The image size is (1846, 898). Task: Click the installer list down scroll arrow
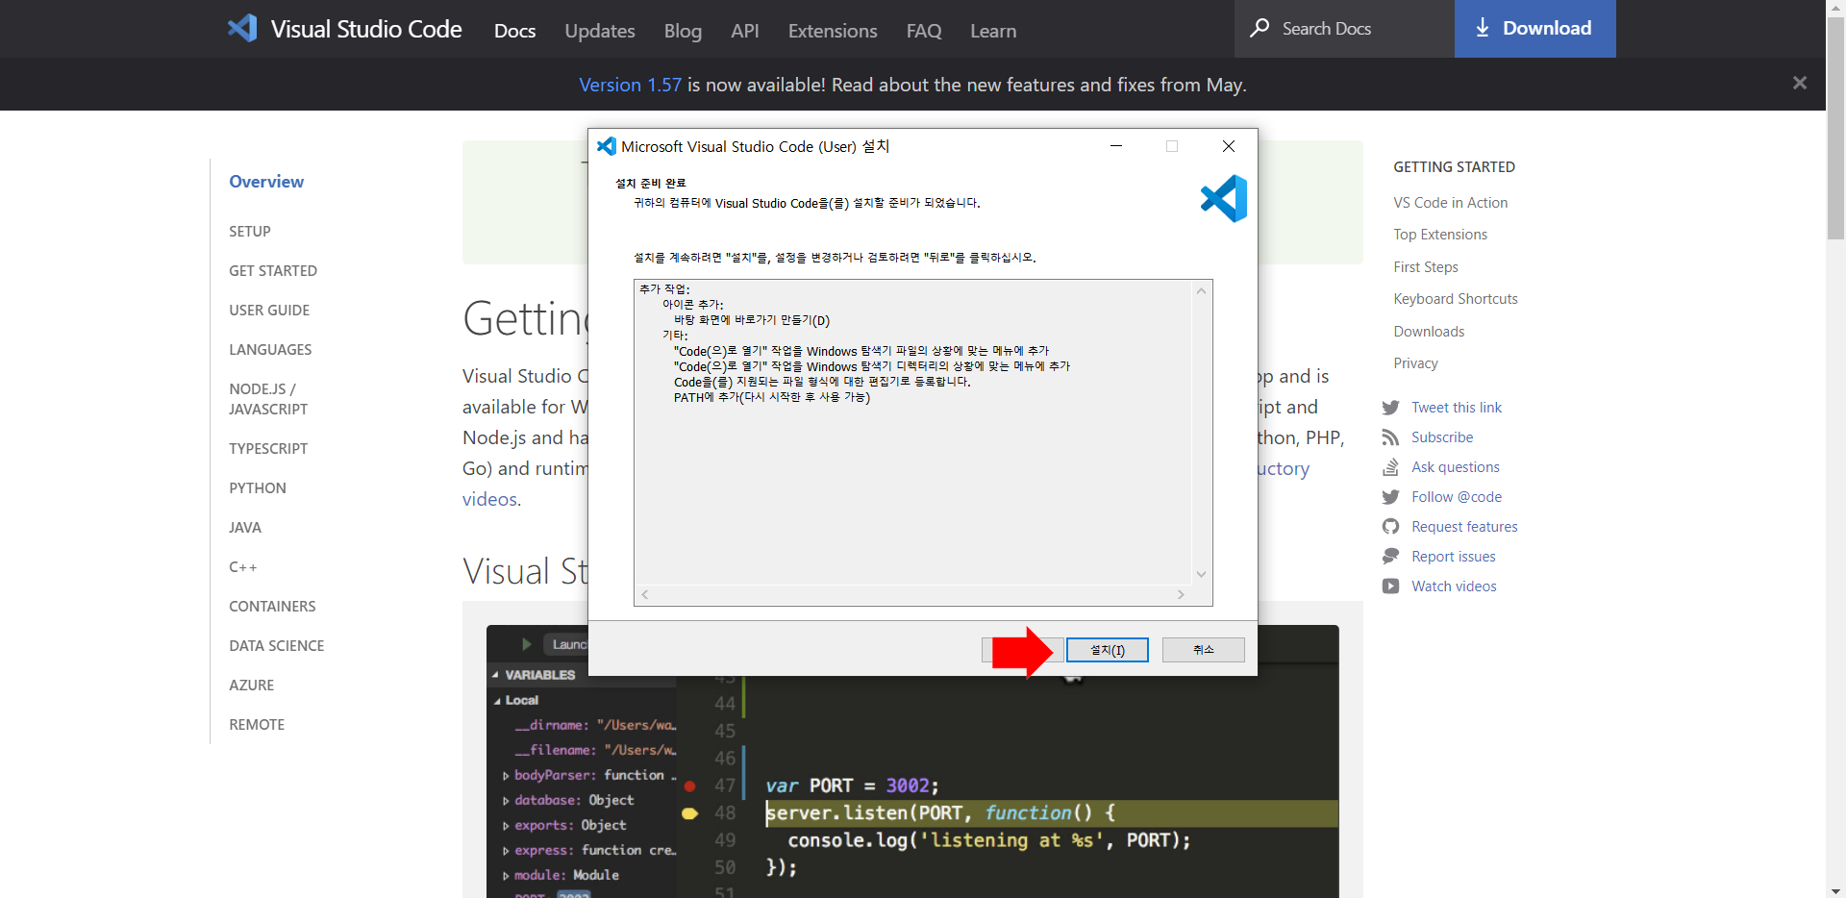tap(1201, 574)
